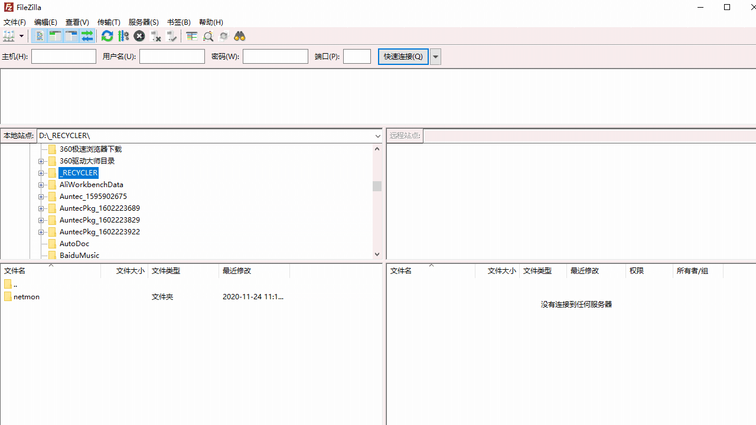Disconnect from the server
Viewport: 756px width, 425px height.
pos(155,36)
